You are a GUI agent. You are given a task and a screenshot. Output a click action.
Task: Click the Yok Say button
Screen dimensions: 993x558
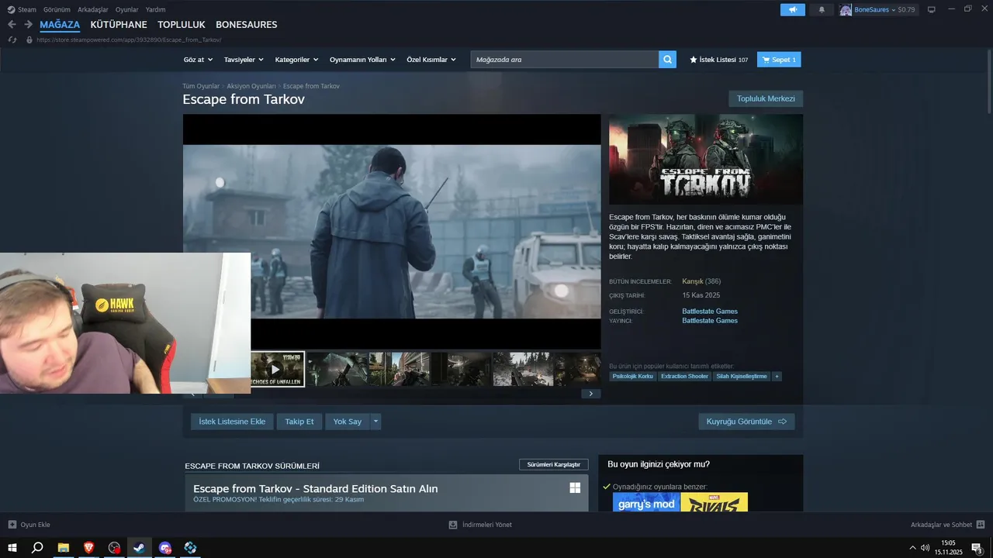tap(348, 422)
